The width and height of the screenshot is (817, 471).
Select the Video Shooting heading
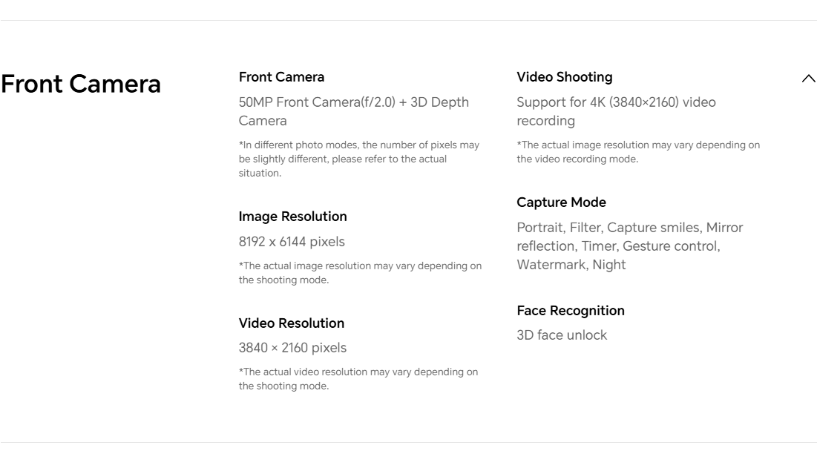tap(564, 77)
